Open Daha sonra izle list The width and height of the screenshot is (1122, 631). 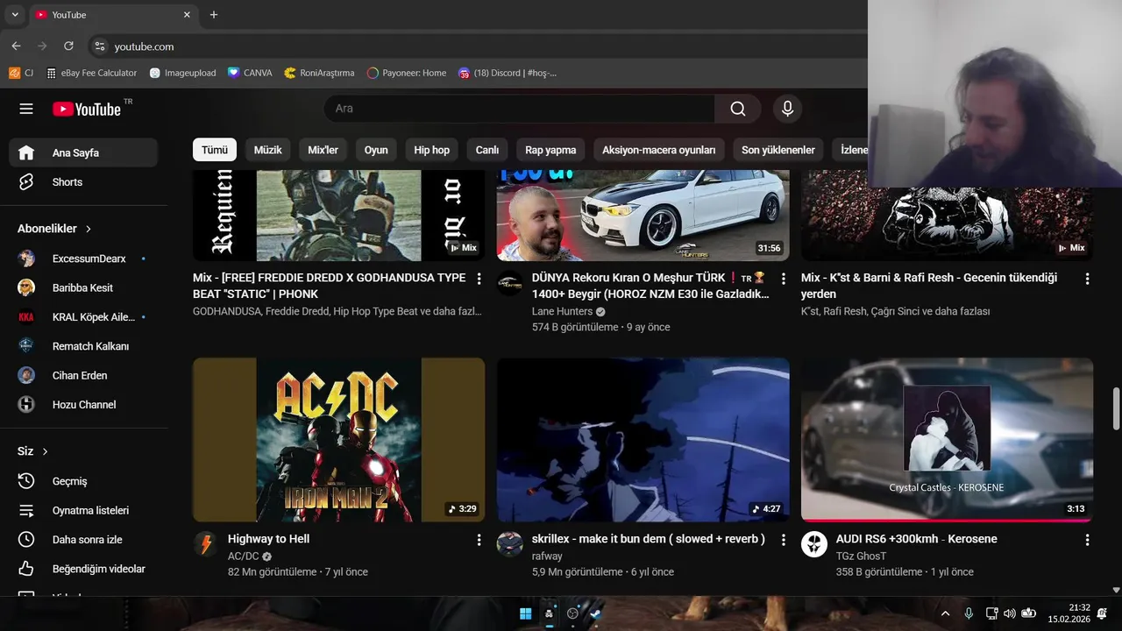click(83, 540)
